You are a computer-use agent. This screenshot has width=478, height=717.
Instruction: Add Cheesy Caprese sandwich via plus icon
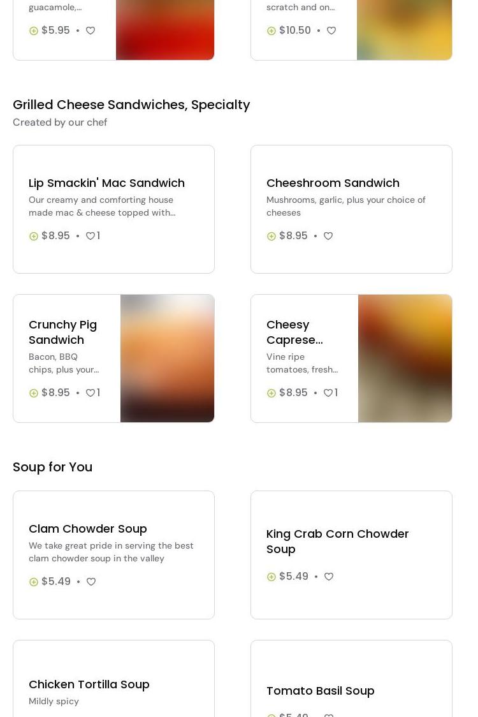point(272,393)
